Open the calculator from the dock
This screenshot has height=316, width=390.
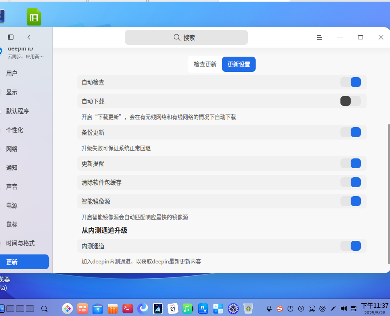pyautogui.click(x=218, y=309)
